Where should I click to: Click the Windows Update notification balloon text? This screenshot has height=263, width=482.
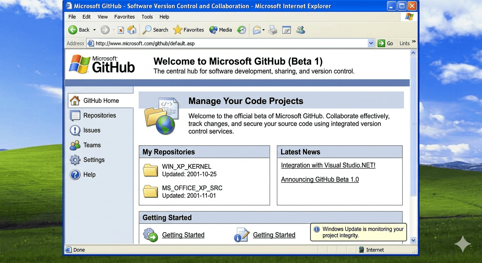363,232
